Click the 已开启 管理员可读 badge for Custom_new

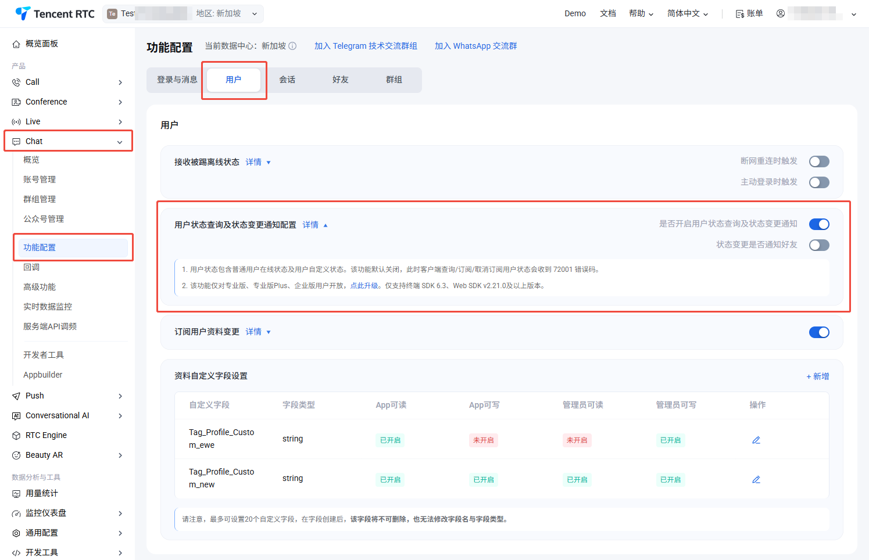coord(577,480)
